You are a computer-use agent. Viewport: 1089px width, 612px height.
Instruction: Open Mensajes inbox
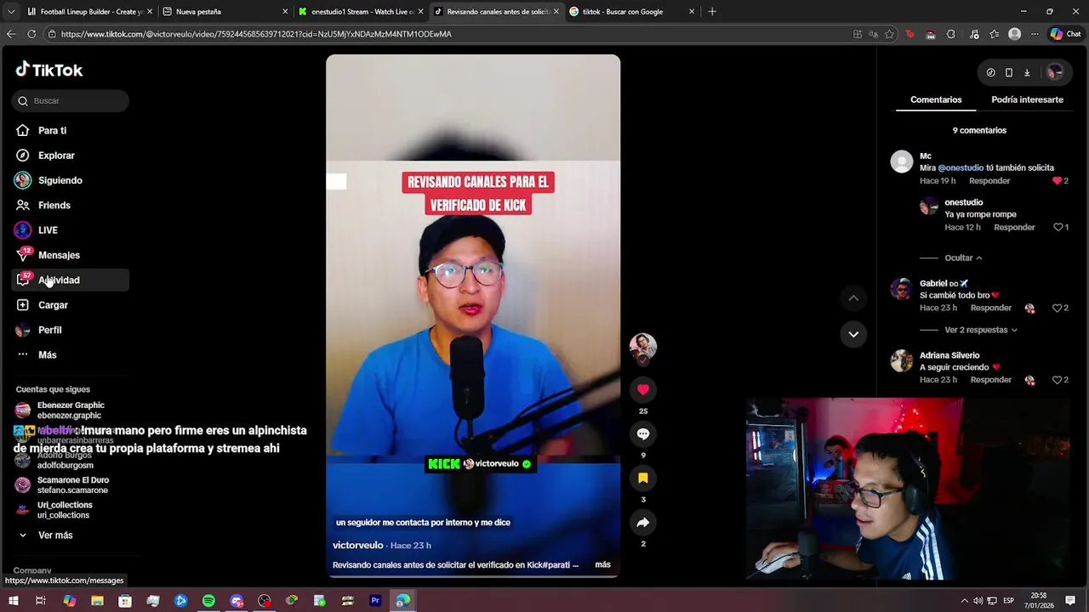coord(71,255)
